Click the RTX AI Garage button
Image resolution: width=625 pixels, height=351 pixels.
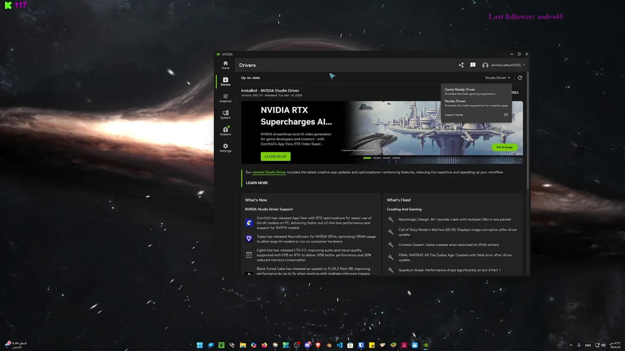[x=504, y=147]
